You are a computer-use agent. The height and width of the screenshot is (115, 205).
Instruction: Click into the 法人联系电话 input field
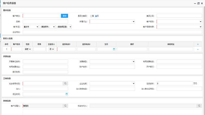pyautogui.click(x=112, y=89)
